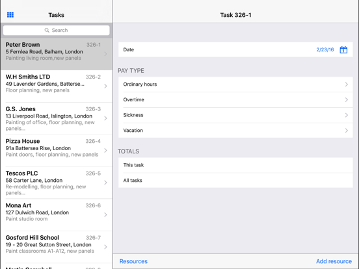Click the All tasks totals row
Screen dimensions: 359x269
coord(235,181)
